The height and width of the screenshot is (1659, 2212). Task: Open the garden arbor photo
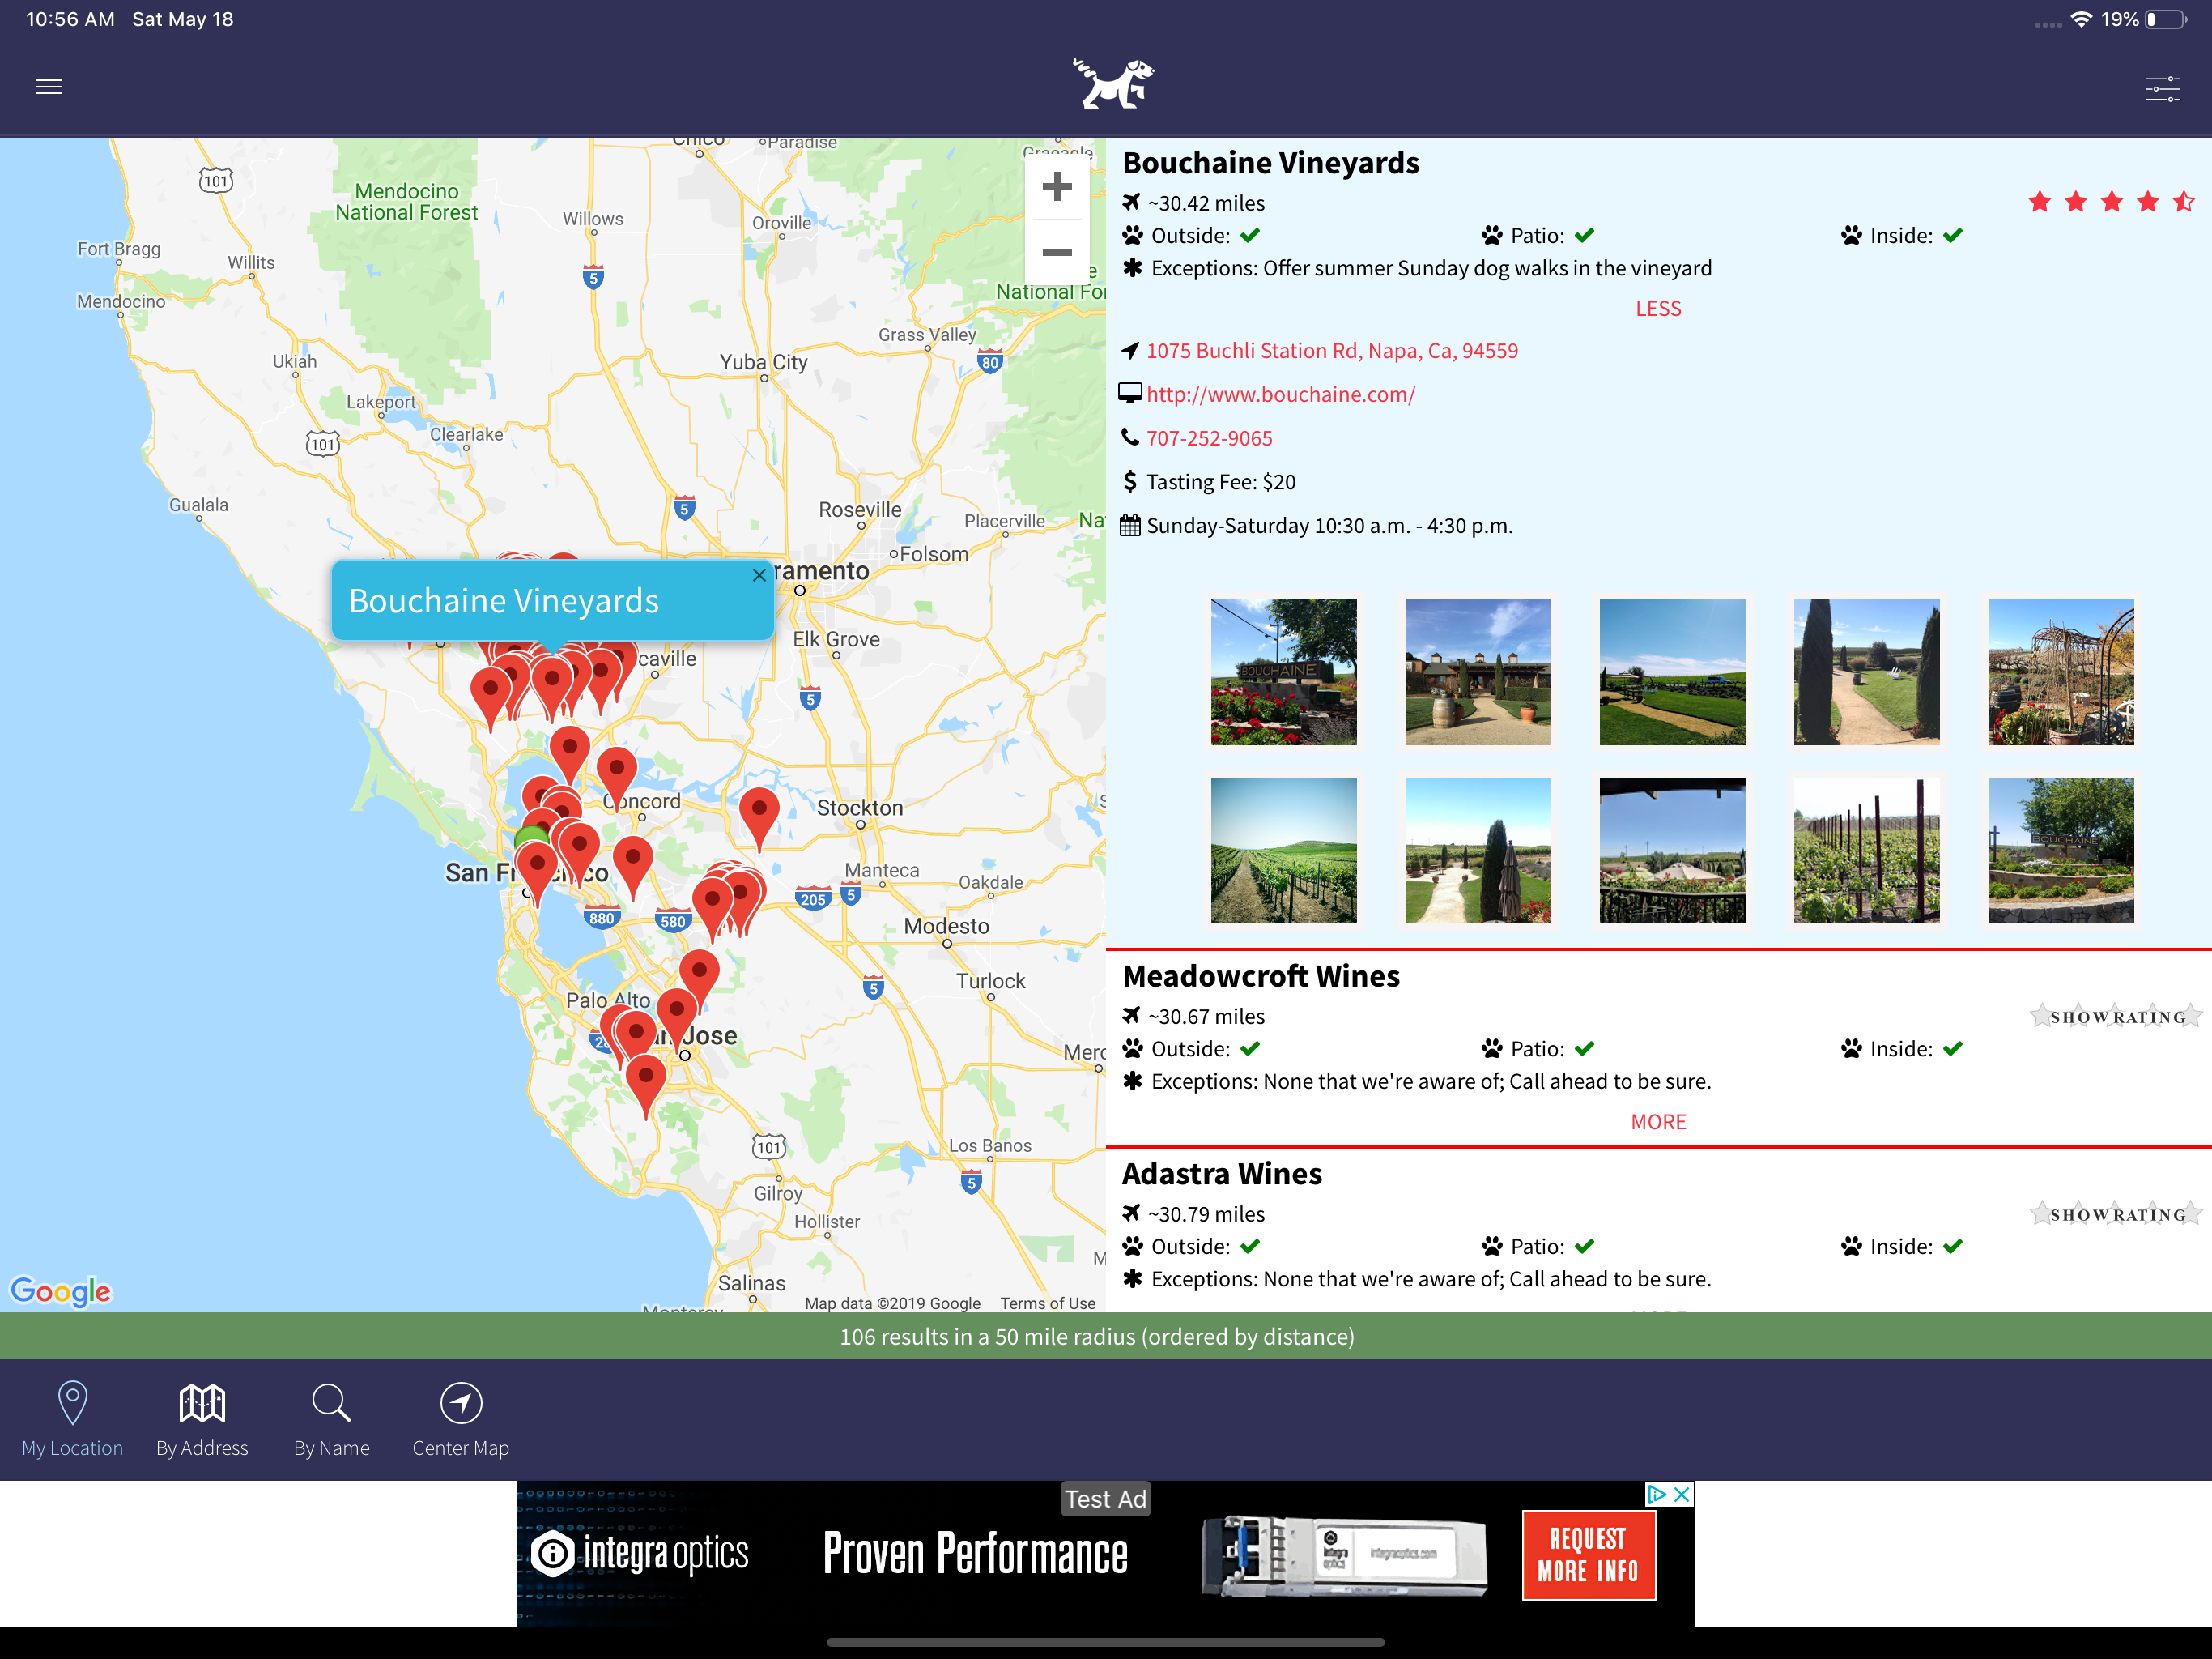[2061, 672]
